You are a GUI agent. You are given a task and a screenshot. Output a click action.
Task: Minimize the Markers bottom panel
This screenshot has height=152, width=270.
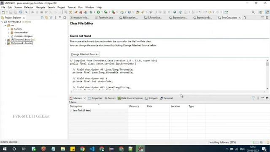click(262, 98)
